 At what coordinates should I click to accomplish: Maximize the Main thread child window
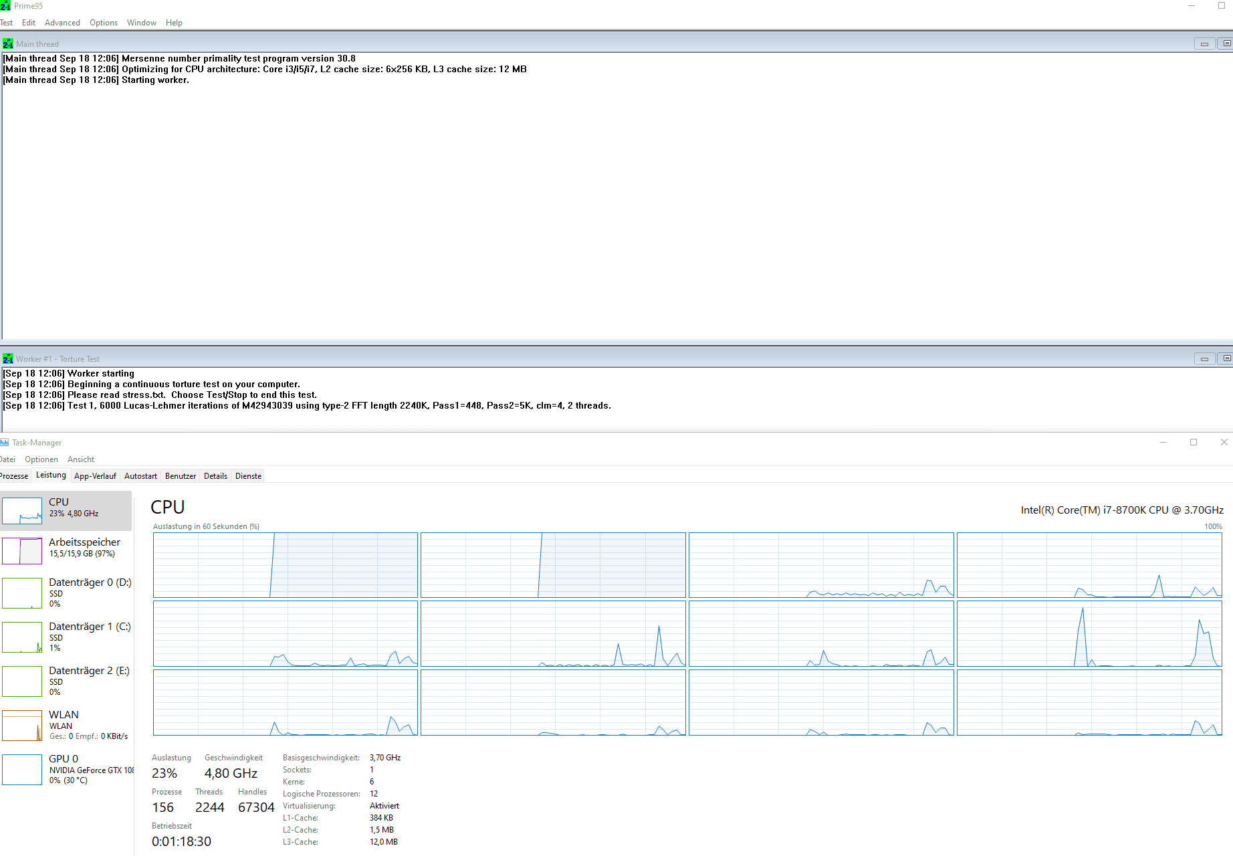(1226, 43)
